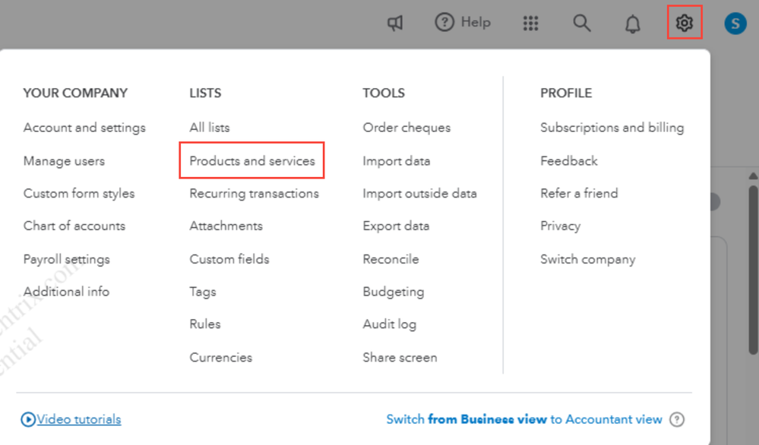Activate the search magnifier icon
The height and width of the screenshot is (445, 759).
(x=581, y=23)
